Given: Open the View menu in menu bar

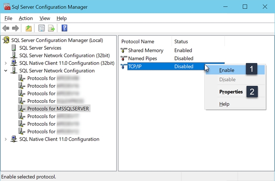Looking at the screenshot, I should tap(45, 19).
